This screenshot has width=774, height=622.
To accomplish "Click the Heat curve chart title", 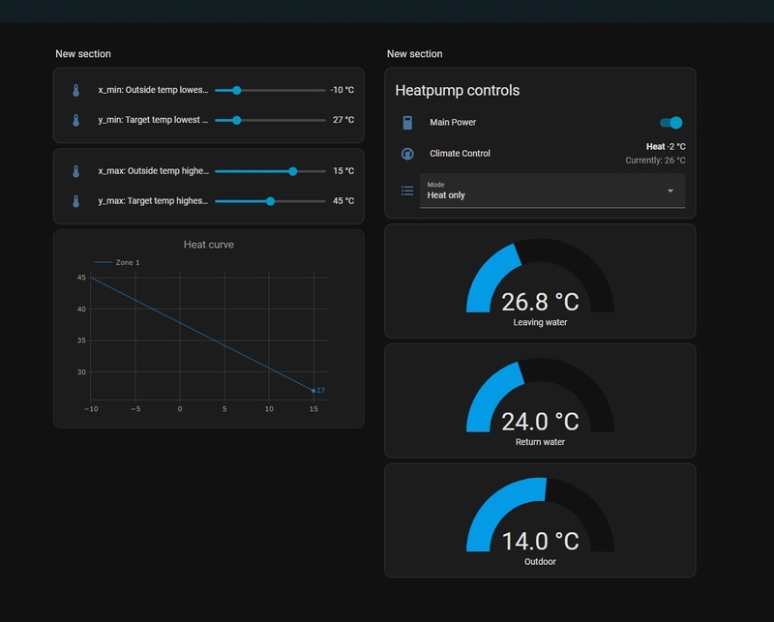I will point(209,245).
